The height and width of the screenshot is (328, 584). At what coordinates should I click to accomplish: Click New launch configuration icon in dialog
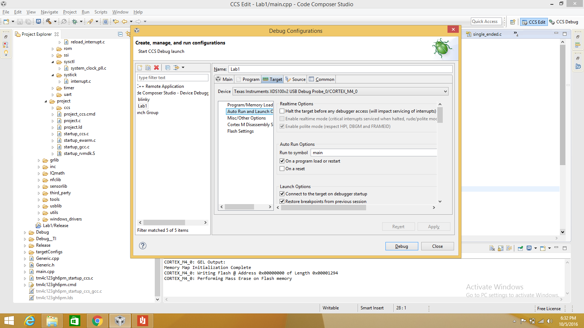(140, 67)
